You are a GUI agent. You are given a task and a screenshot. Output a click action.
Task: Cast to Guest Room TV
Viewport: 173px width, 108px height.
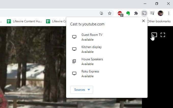(x=92, y=37)
